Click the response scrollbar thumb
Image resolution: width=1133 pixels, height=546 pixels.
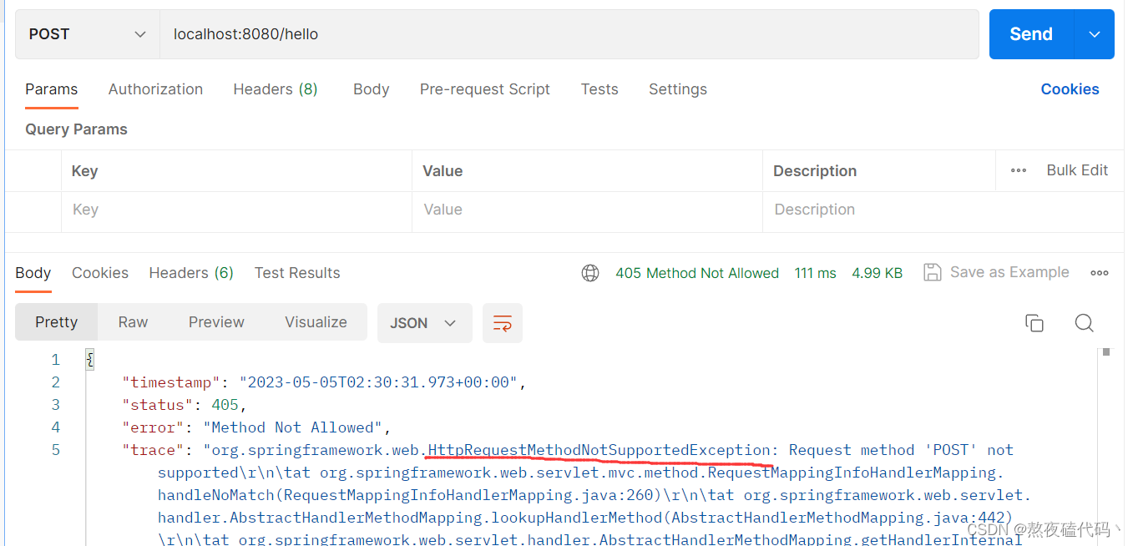click(x=1106, y=352)
